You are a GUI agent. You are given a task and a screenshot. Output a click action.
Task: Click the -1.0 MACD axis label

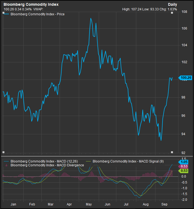184,188
